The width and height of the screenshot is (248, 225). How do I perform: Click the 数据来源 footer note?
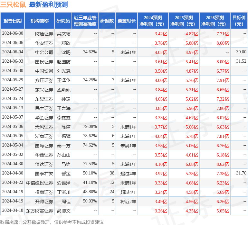[52, 222]
